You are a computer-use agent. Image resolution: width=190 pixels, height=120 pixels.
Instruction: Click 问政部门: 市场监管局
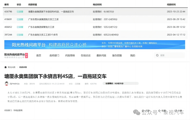click(x=13, y=110)
